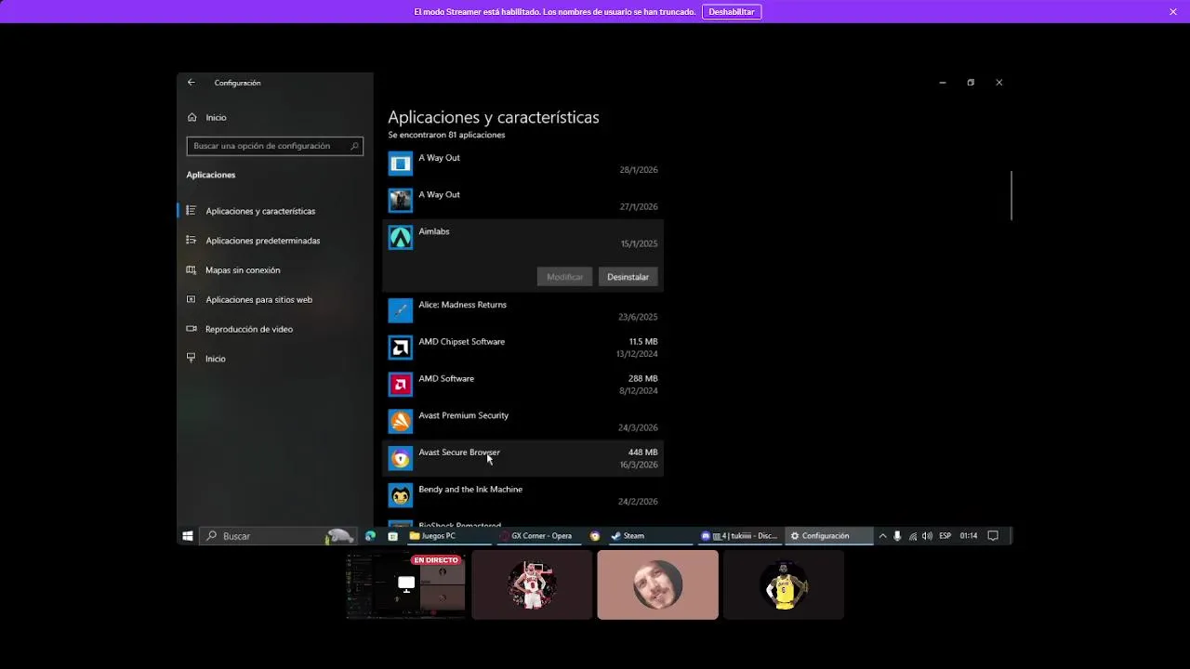Viewport: 1190px width, 669px height.
Task: Click the Modificar button for Aimlabs
Action: [565, 277]
